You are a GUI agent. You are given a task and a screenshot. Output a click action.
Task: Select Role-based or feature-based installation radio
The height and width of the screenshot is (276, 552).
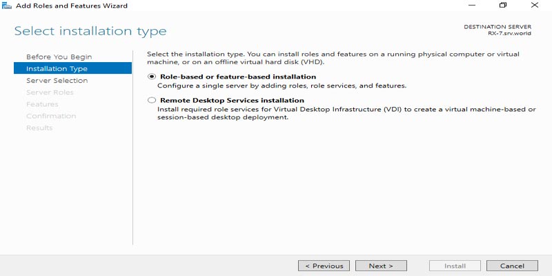152,77
